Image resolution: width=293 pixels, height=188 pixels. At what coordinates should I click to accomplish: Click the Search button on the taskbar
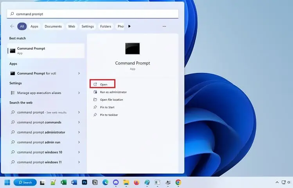tap(25, 183)
